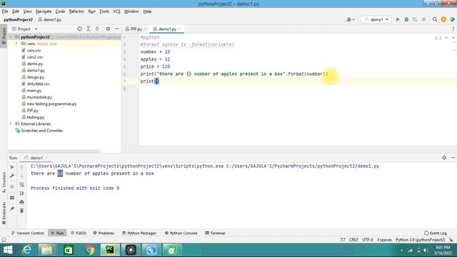This screenshot has height=257, width=457.
Task: Click the user account icon in toolbar
Action: click(x=351, y=19)
